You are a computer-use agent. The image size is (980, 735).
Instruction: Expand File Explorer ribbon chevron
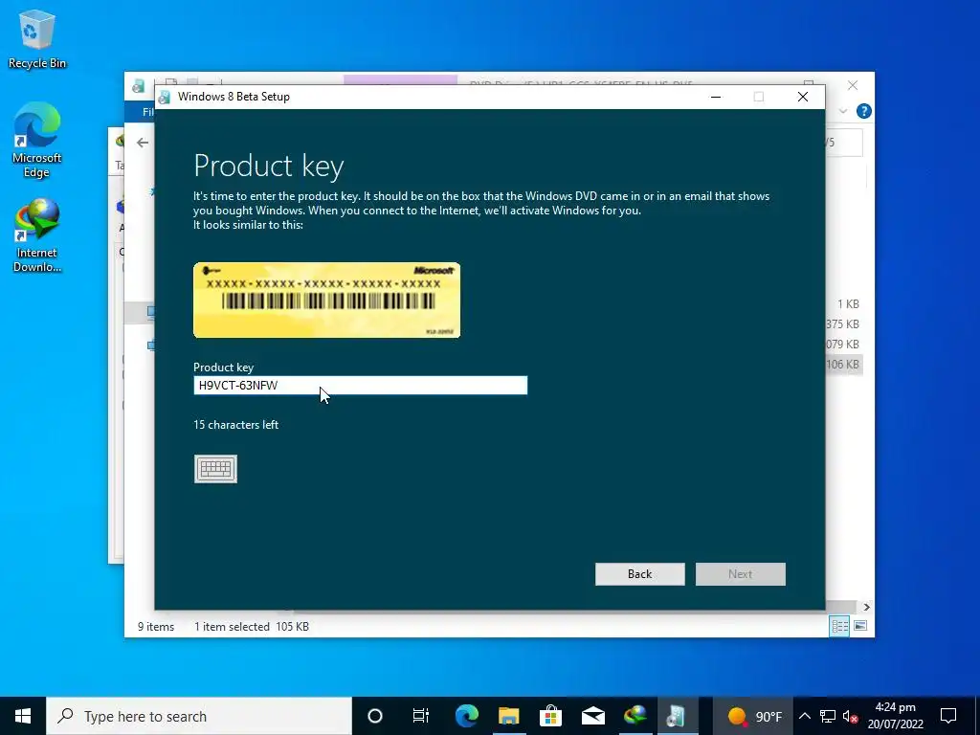[843, 111]
